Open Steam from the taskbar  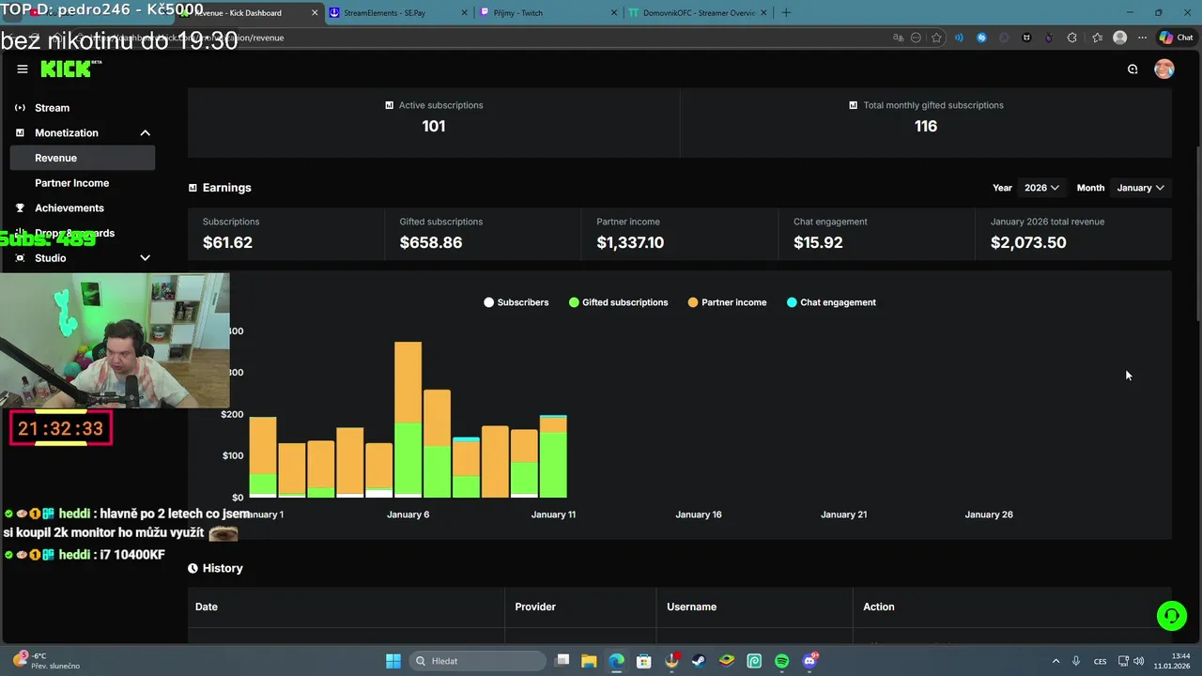click(699, 661)
